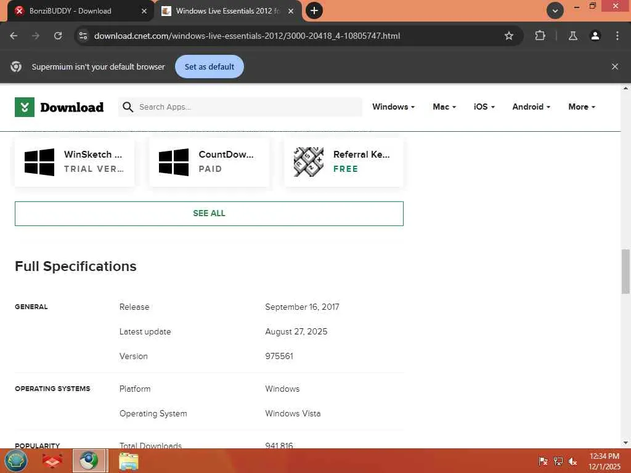Open the taskbar clock showing 12:34 PM
Image resolution: width=631 pixels, height=473 pixels.
(604, 461)
